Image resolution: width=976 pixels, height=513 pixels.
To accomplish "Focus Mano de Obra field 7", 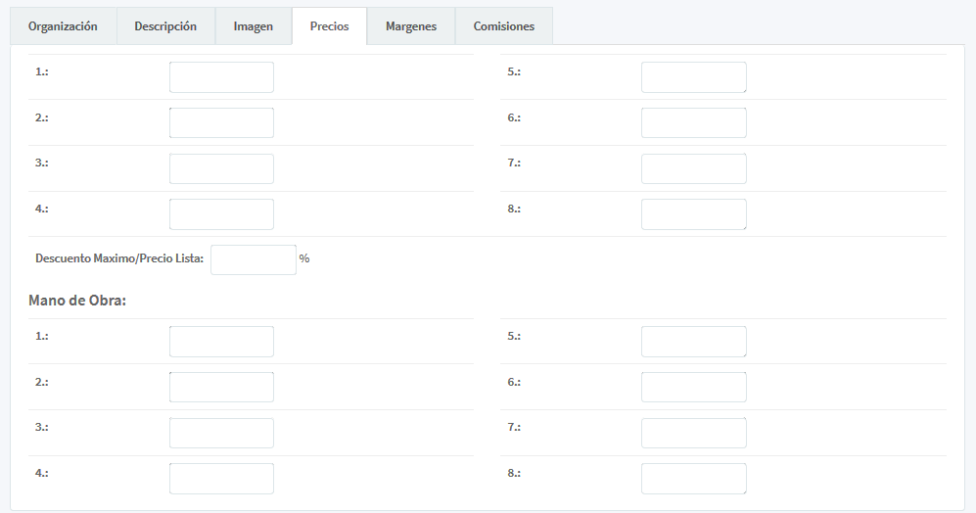I will tap(693, 433).
